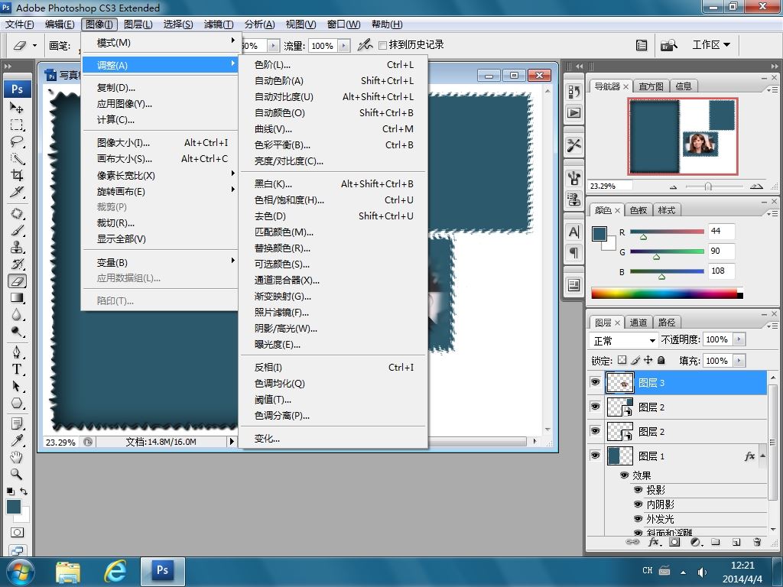Toggle airbrush mode in options bar
Viewport: 783px width, 587px height.
tap(365, 45)
